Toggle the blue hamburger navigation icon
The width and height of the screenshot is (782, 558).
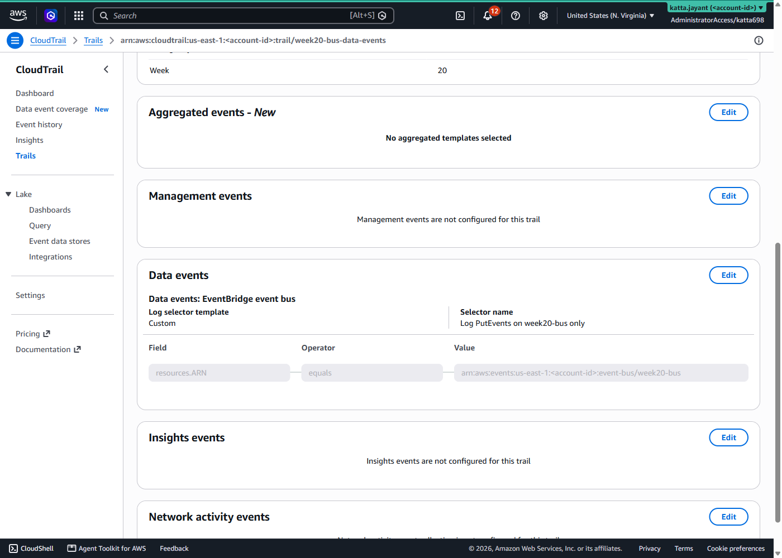click(x=15, y=40)
